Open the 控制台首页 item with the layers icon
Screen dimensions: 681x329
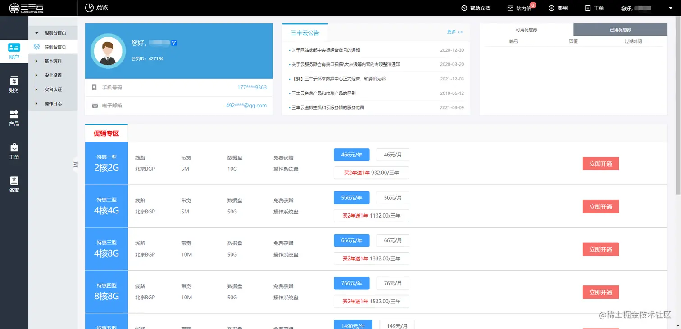53,47
